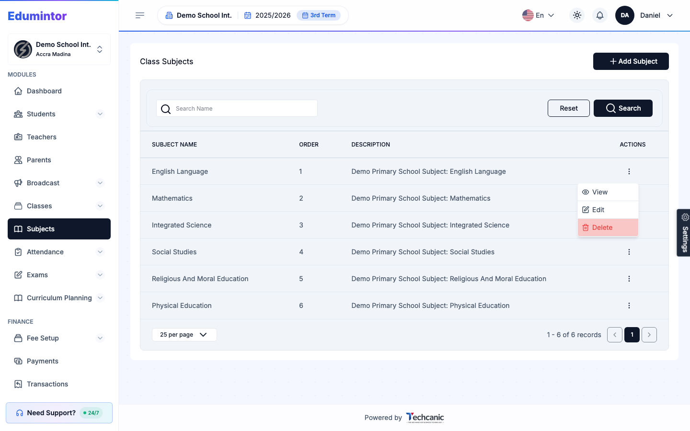Expand the Attendance sidebar menu
The width and height of the screenshot is (690, 431).
coord(100,252)
